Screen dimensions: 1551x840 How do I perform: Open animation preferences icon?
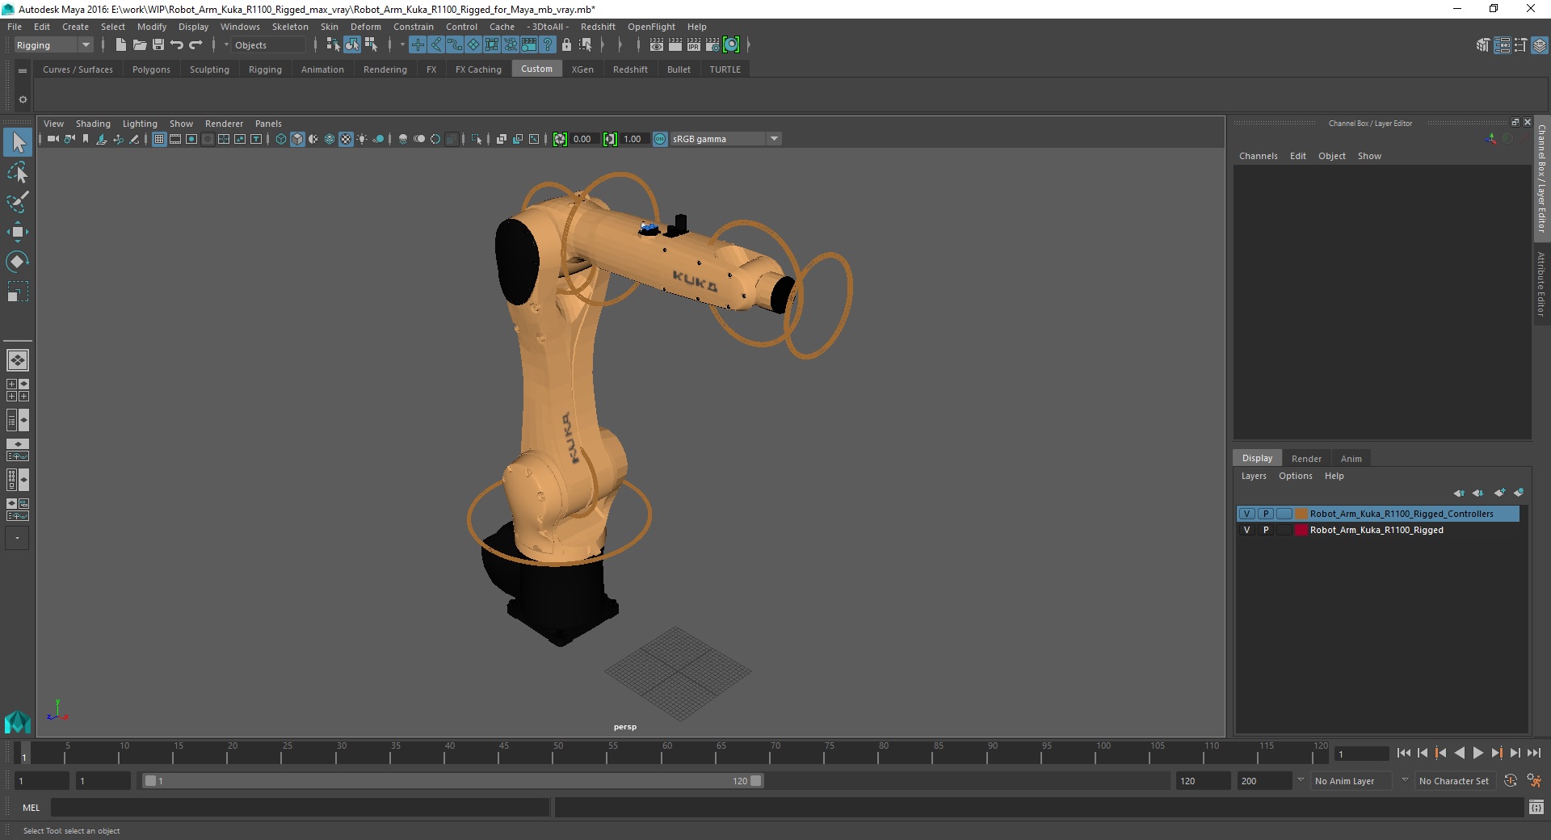click(1535, 781)
